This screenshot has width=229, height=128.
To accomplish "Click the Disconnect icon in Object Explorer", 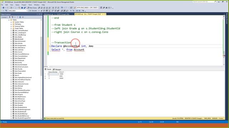I will 13,17.
